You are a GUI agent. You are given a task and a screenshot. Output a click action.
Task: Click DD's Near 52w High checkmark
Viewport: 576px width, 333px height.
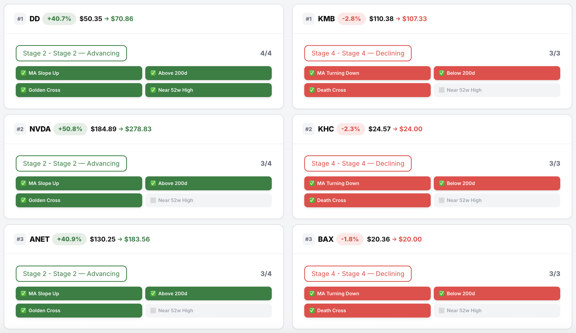153,90
